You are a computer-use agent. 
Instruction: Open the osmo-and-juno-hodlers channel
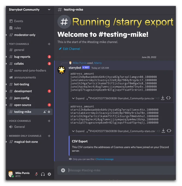28,71
